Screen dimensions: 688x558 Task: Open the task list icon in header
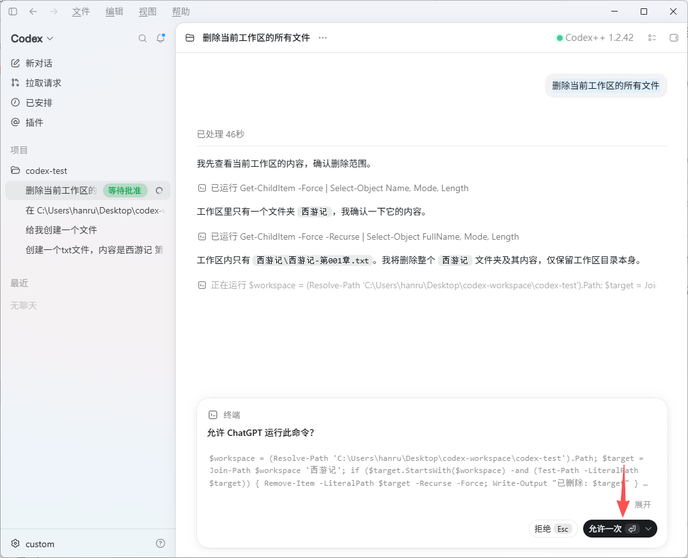pos(652,38)
